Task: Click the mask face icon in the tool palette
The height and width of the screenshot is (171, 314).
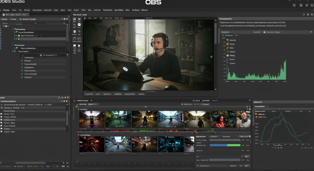Action: [75, 32]
